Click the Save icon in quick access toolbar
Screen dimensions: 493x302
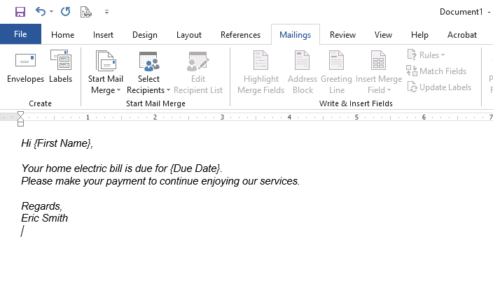(20, 12)
